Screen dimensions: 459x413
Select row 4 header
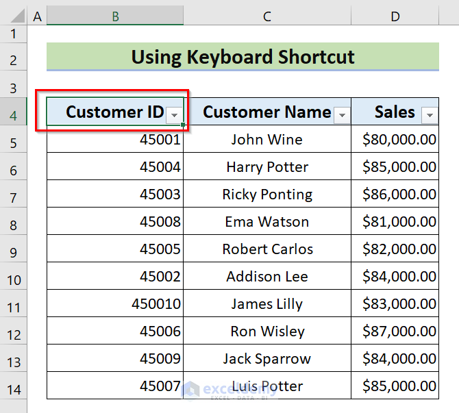pyautogui.click(x=14, y=112)
